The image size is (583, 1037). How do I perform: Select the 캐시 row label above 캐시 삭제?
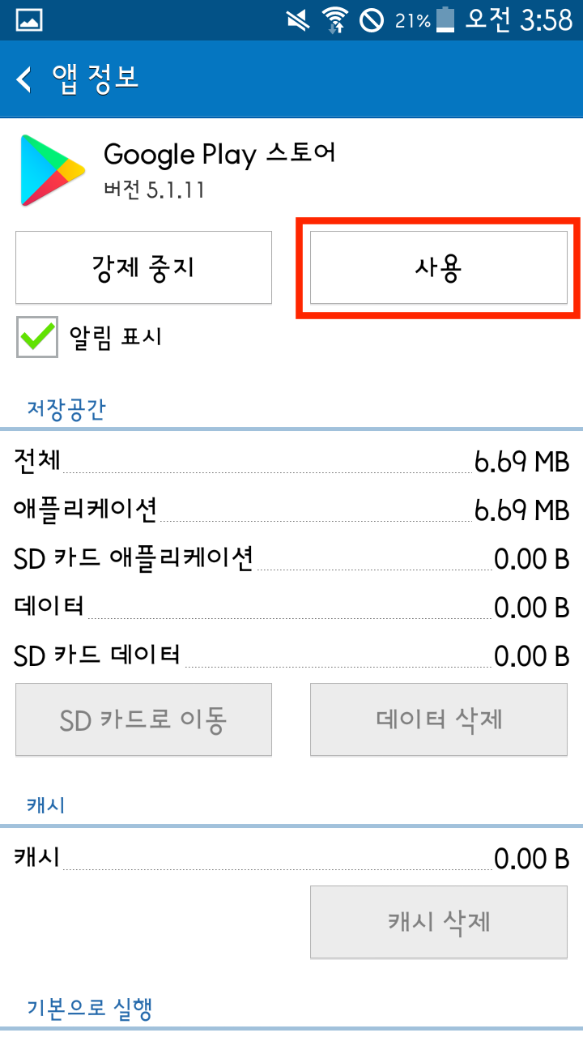(37, 857)
